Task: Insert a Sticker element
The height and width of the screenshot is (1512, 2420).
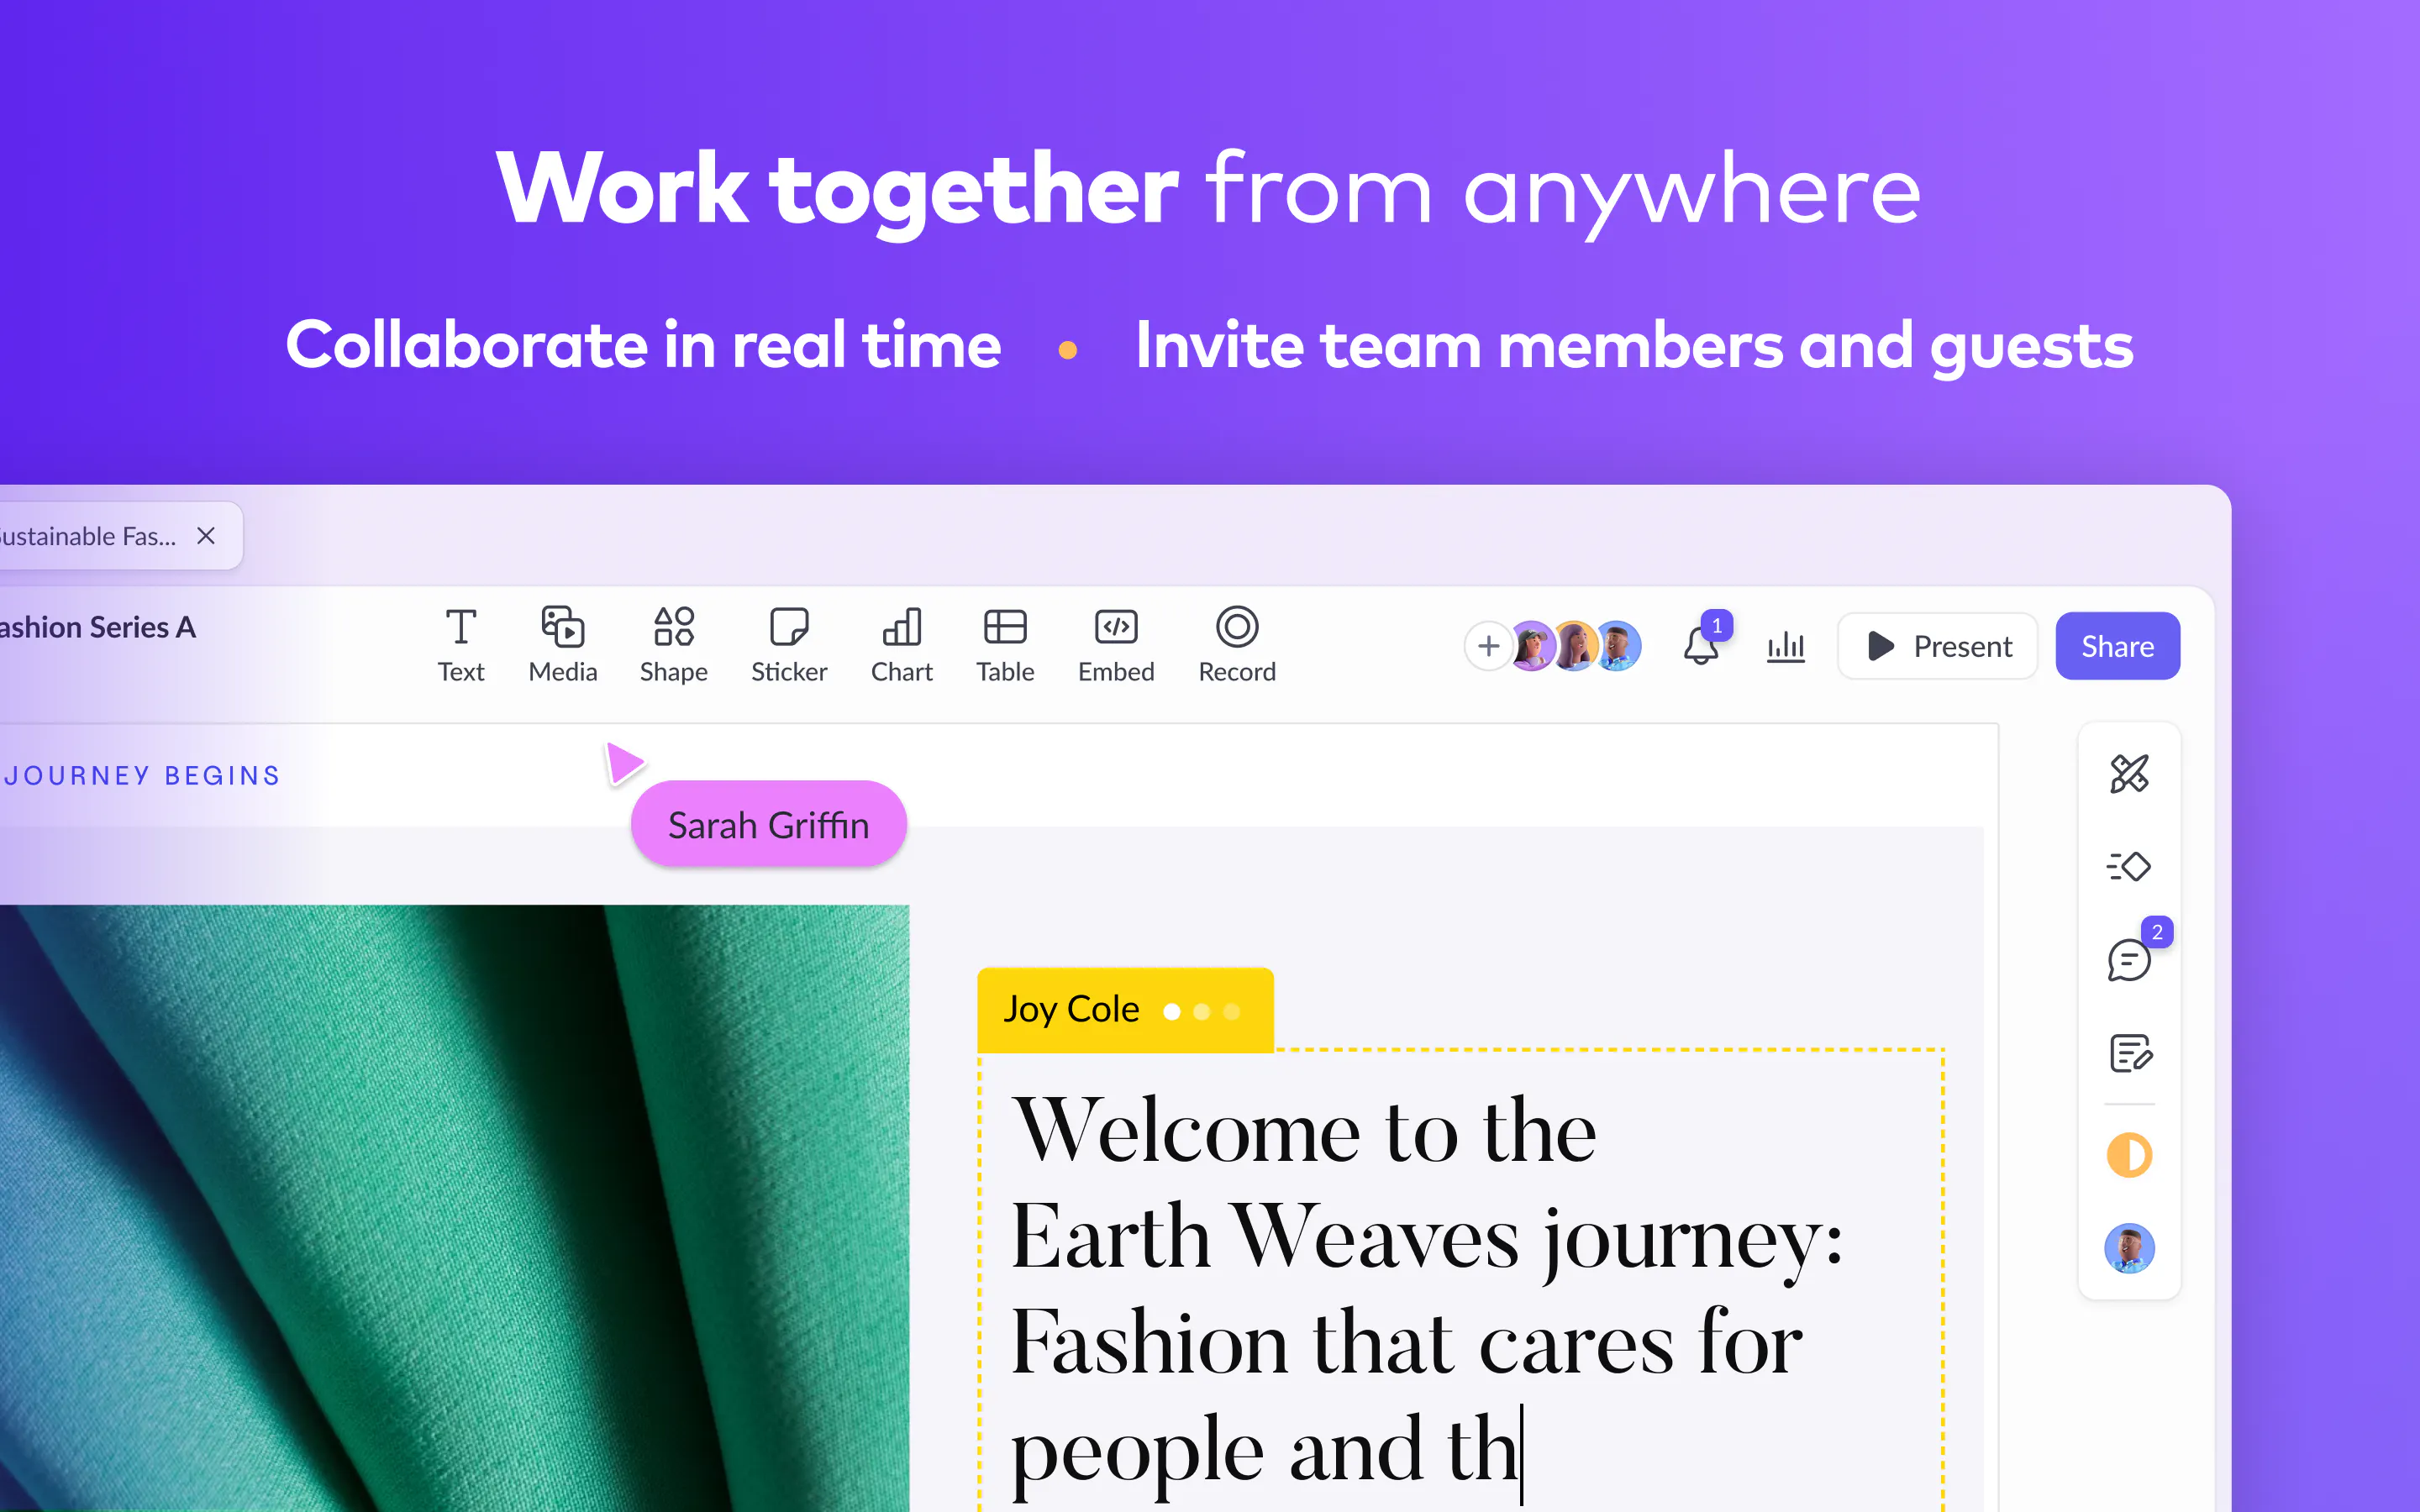Action: click(x=786, y=644)
